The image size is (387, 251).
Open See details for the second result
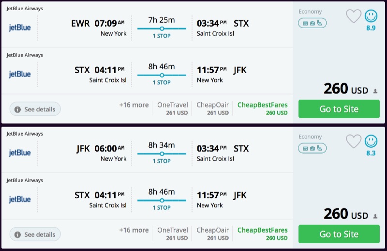35,235
